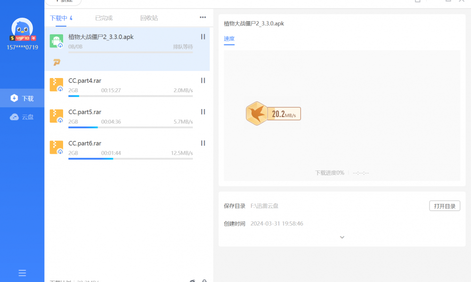Pause the CC.part4.rar download
The height and width of the screenshot is (282, 471).
click(203, 80)
